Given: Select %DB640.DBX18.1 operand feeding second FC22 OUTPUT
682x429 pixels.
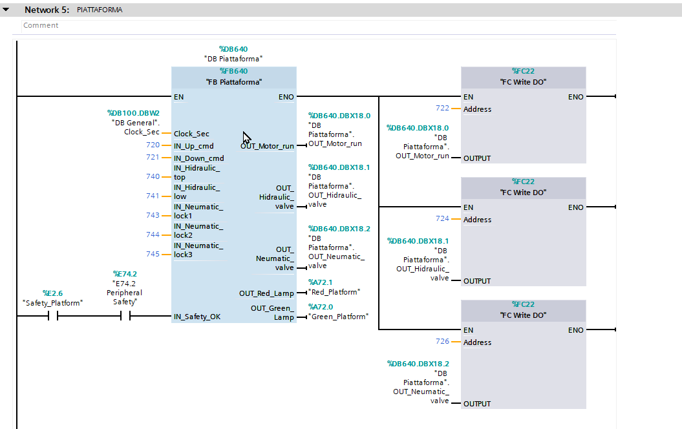Looking at the screenshot, I should pyautogui.click(x=418, y=241).
